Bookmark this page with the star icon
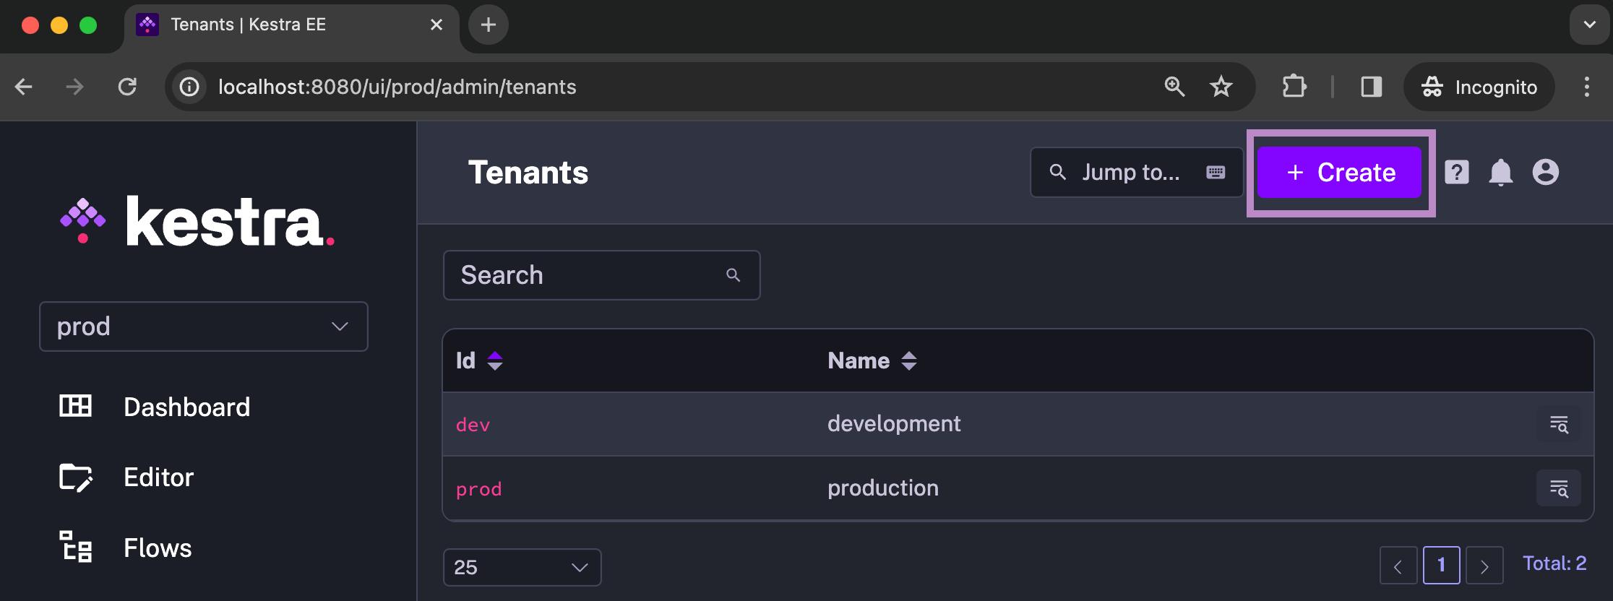The image size is (1613, 601). (1221, 87)
